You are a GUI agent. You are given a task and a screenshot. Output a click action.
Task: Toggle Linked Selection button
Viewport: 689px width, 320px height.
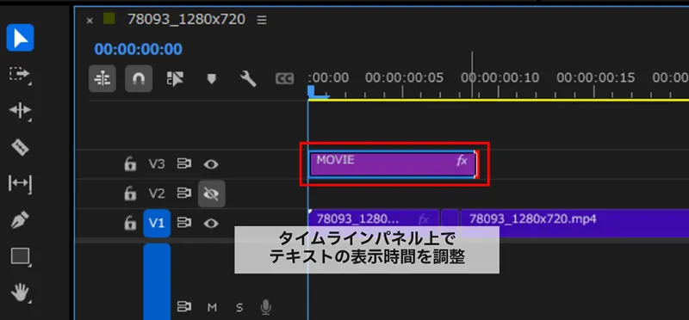[176, 79]
